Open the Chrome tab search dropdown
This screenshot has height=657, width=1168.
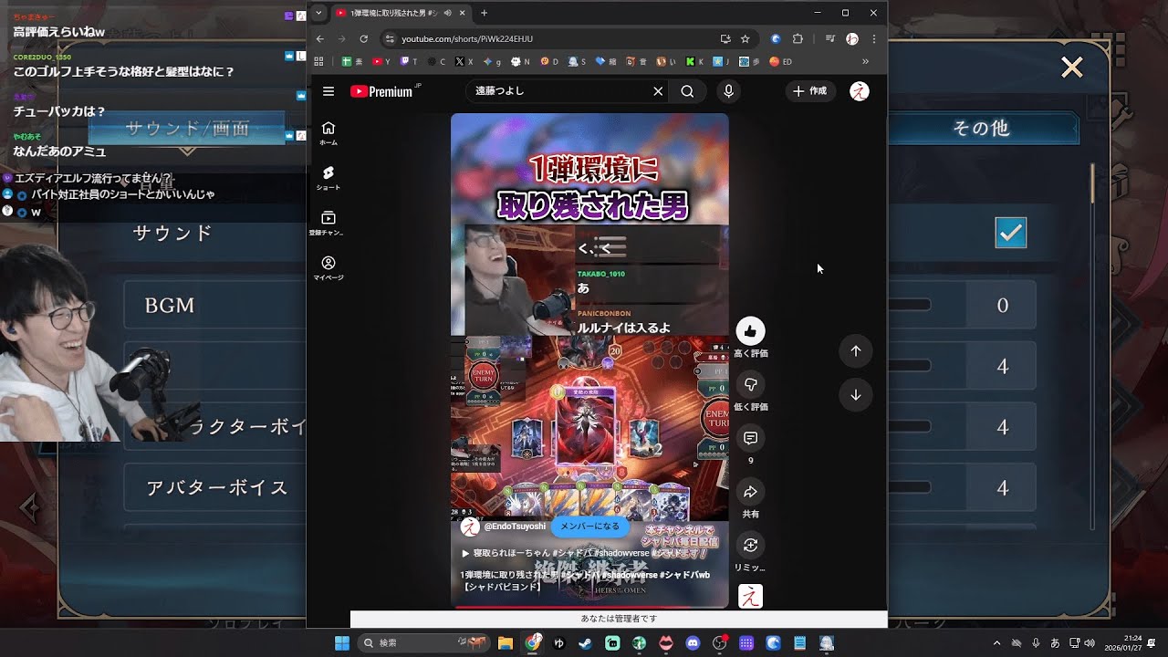click(318, 13)
